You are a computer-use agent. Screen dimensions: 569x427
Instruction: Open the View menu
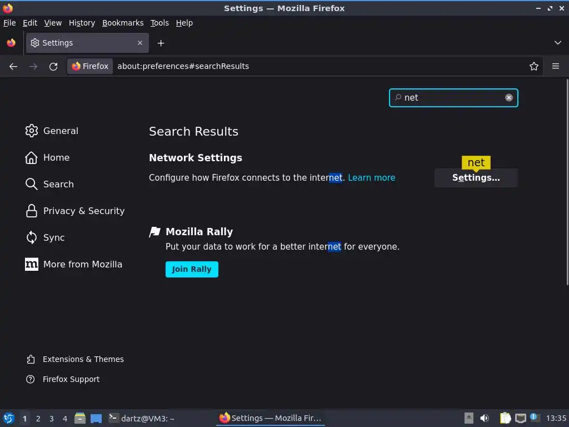click(53, 23)
